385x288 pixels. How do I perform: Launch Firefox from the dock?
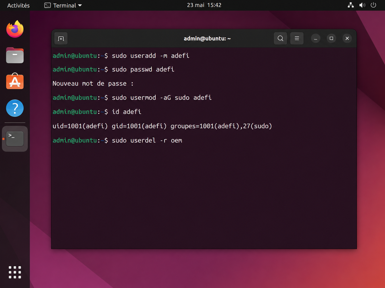15,29
